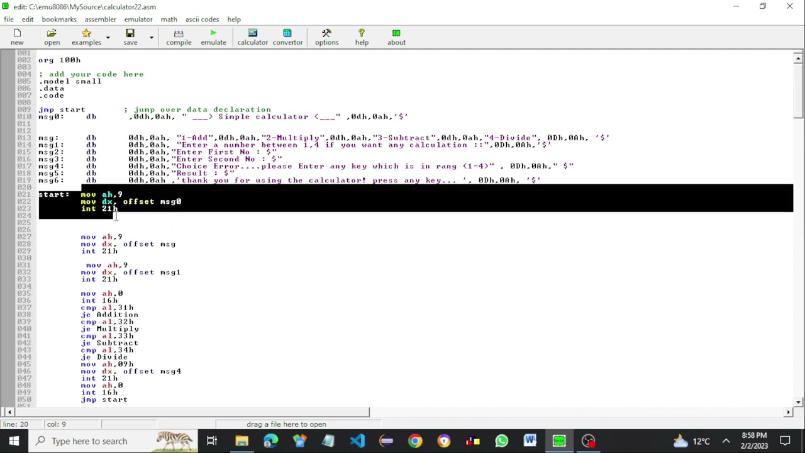Click the 'line: 20' status field
805x453 pixels.
pyautogui.click(x=23, y=424)
